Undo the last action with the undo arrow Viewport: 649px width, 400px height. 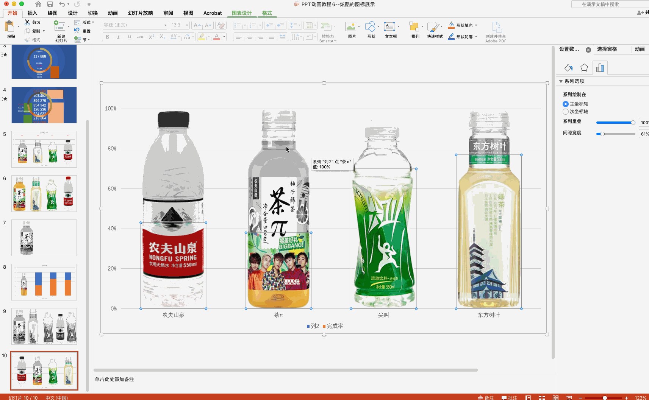[x=62, y=4]
